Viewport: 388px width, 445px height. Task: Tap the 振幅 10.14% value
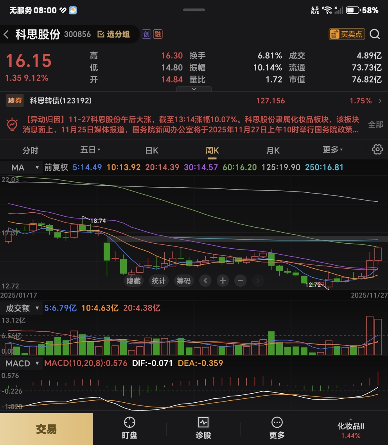268,67
